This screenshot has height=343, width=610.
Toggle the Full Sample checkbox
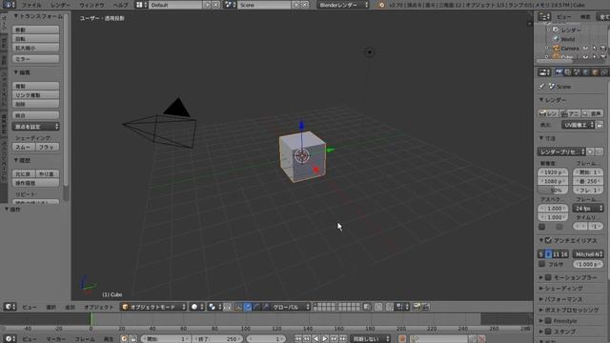[x=541, y=264]
